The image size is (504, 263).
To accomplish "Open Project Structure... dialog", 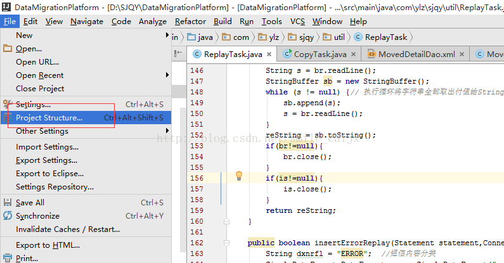I will point(86,117).
